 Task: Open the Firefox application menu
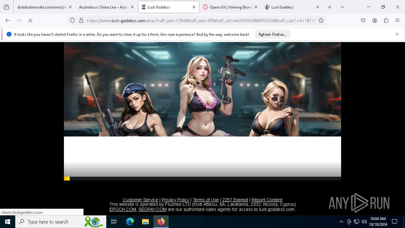coord(397,20)
